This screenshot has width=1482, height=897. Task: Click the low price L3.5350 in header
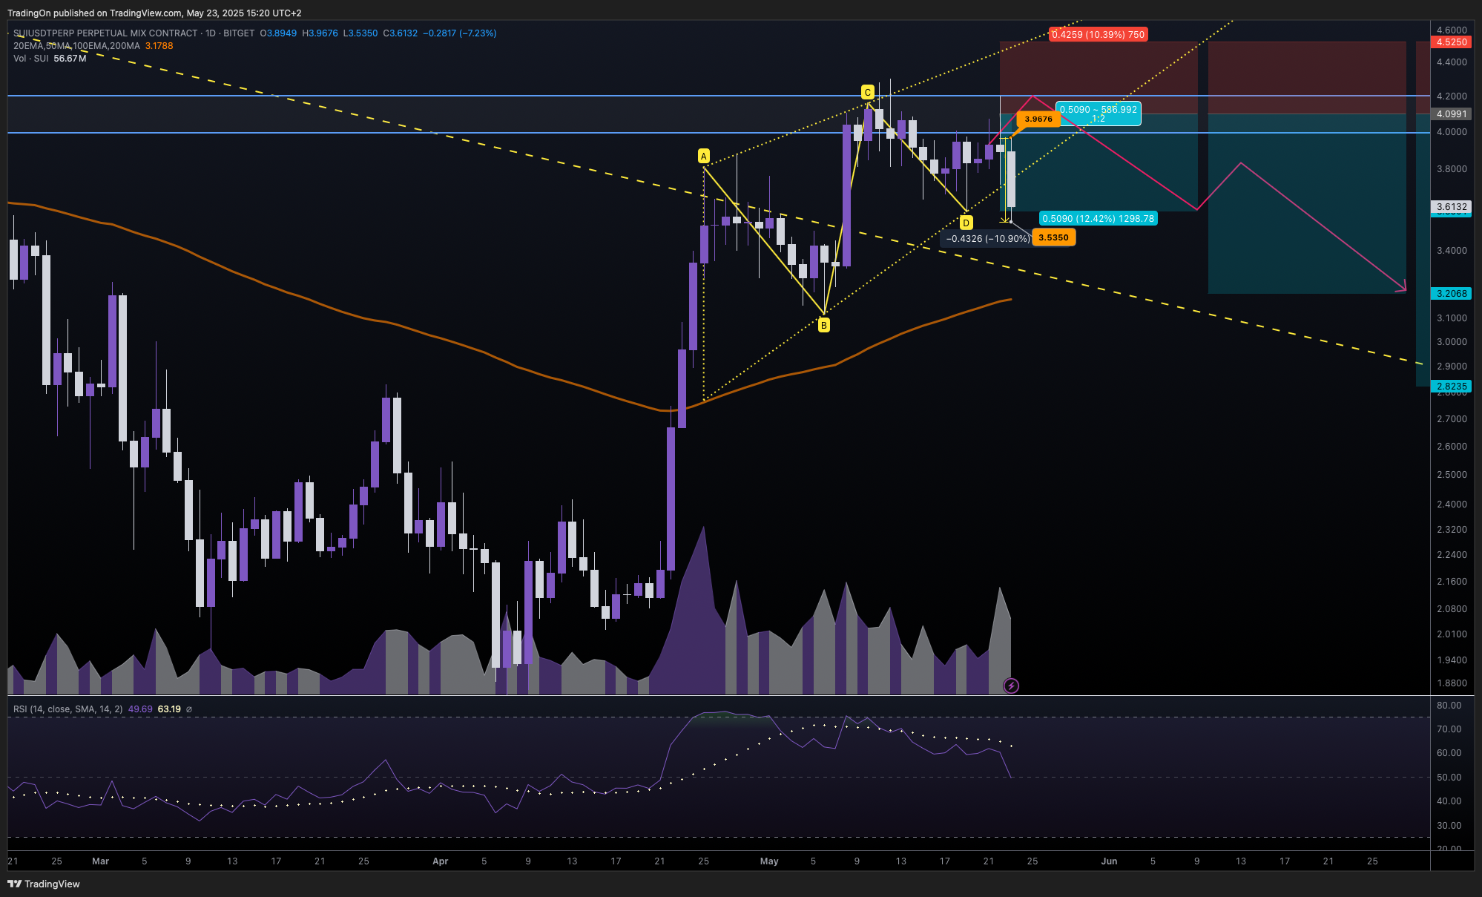[x=360, y=33]
